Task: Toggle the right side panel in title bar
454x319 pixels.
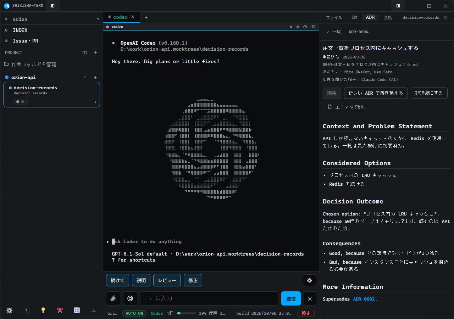Action: [398, 6]
